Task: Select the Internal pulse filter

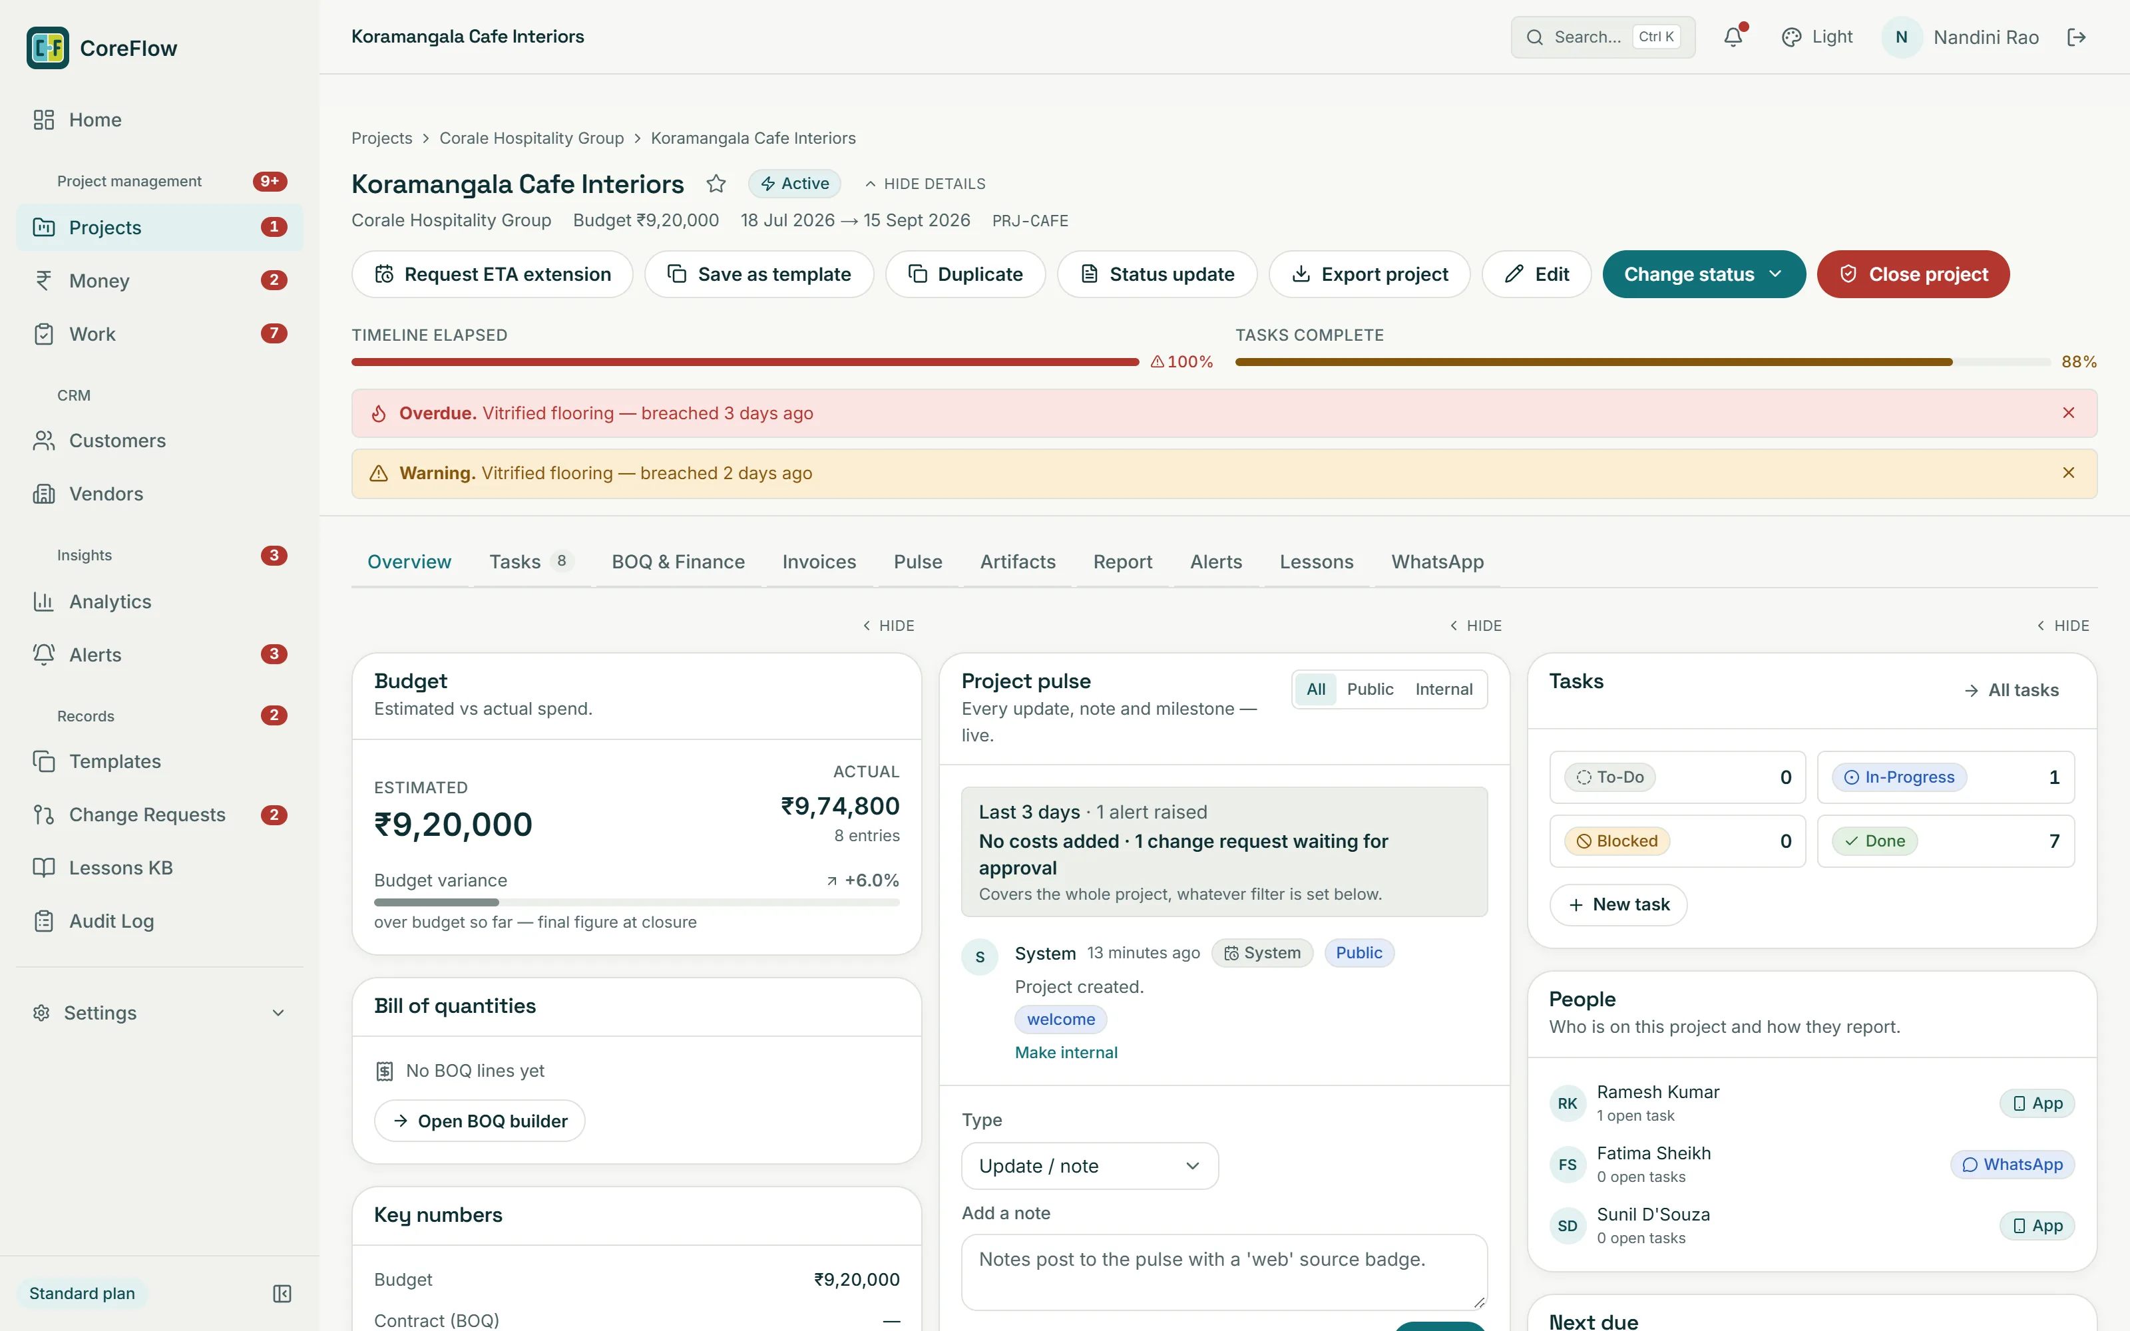Action: 1444,689
